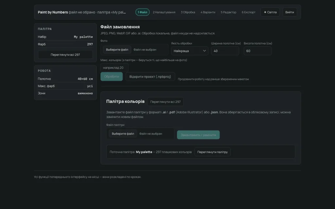Open the Якість обробки dropdown showing Найкраща
Image resolution: width=335 pixels, height=209 pixels.
[190, 51]
